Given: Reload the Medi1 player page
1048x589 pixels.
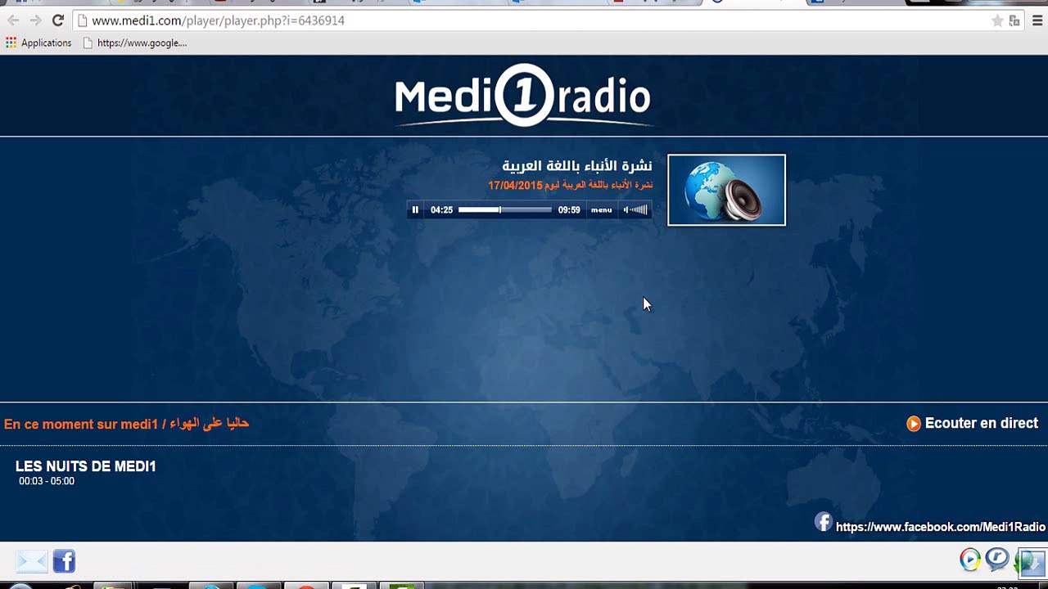Looking at the screenshot, I should (x=57, y=20).
